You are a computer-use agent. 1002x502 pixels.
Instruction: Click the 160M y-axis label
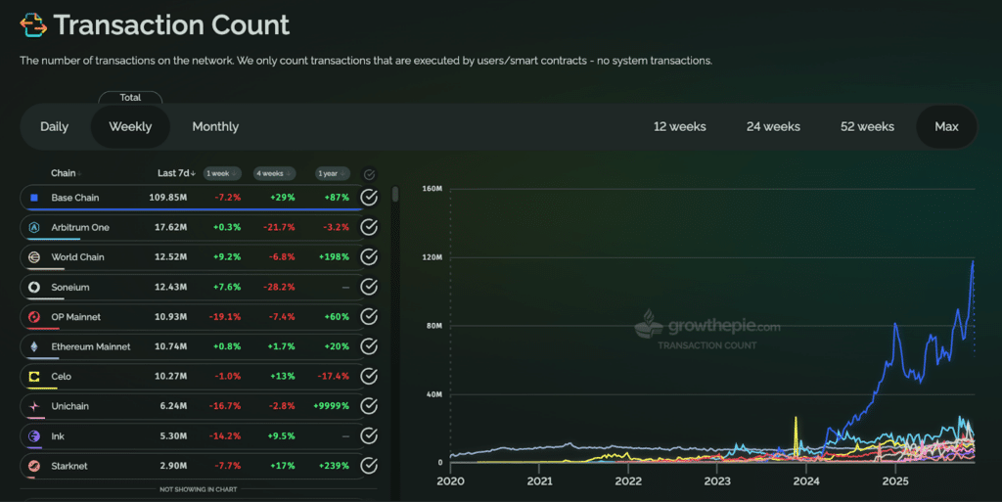[x=432, y=189]
